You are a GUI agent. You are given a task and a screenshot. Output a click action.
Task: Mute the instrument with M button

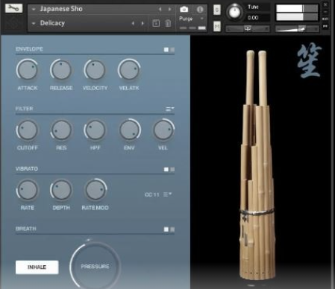coord(217,26)
